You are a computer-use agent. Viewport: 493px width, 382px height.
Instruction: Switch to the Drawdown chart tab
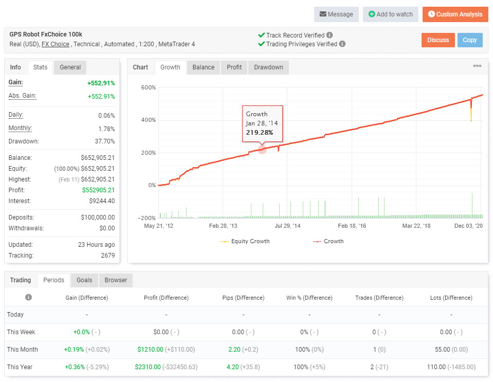tap(268, 67)
